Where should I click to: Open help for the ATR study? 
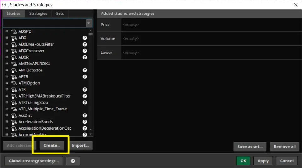point(85,90)
